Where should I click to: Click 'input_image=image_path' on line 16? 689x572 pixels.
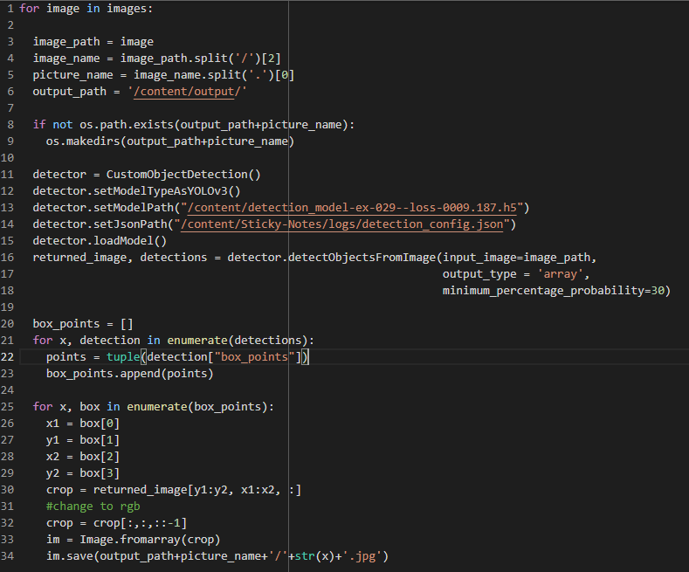(517, 258)
